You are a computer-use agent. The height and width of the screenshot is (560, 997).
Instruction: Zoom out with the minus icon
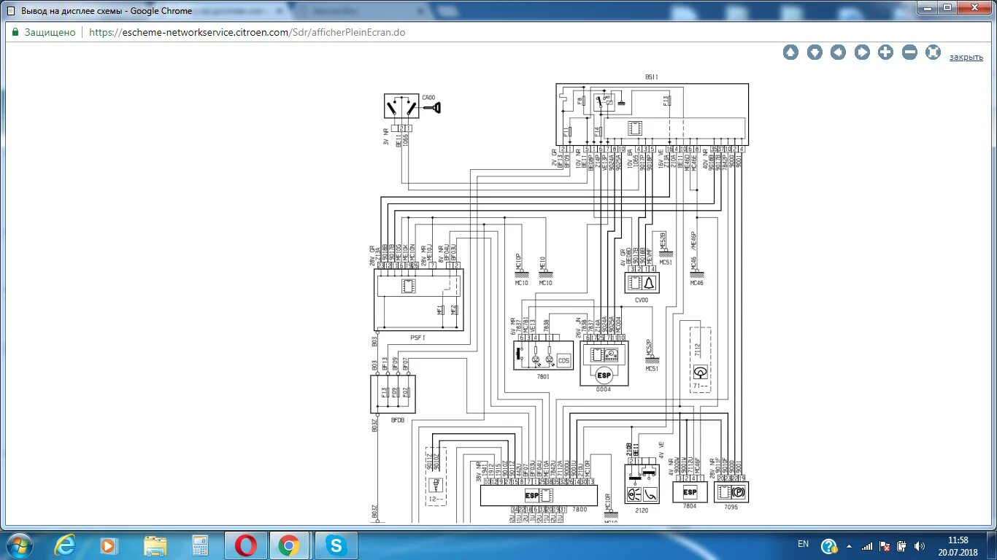[909, 52]
